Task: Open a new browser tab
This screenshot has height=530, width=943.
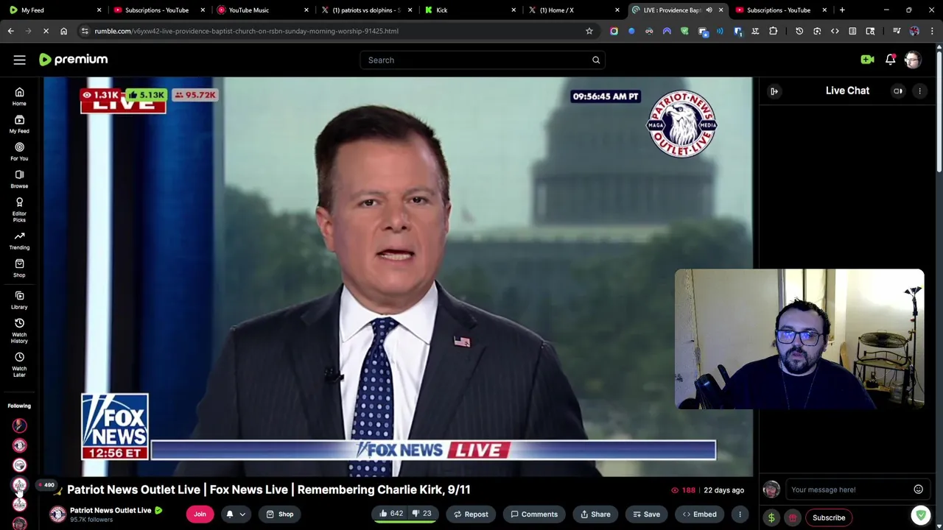Action: tap(842, 10)
